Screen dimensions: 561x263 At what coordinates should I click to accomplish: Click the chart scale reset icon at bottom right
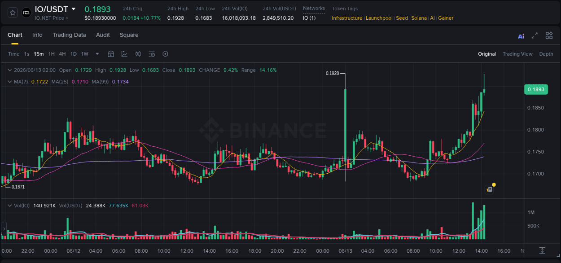tap(542, 250)
